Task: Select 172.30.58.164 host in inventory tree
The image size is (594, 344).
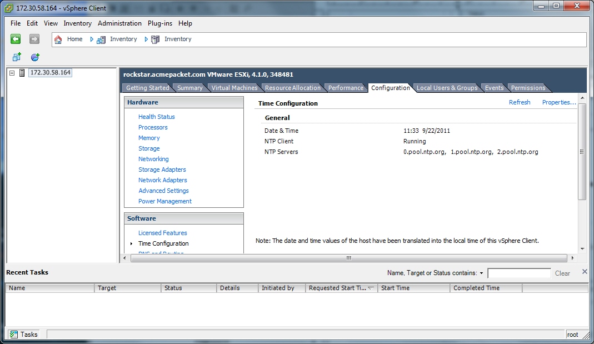Action: click(51, 72)
